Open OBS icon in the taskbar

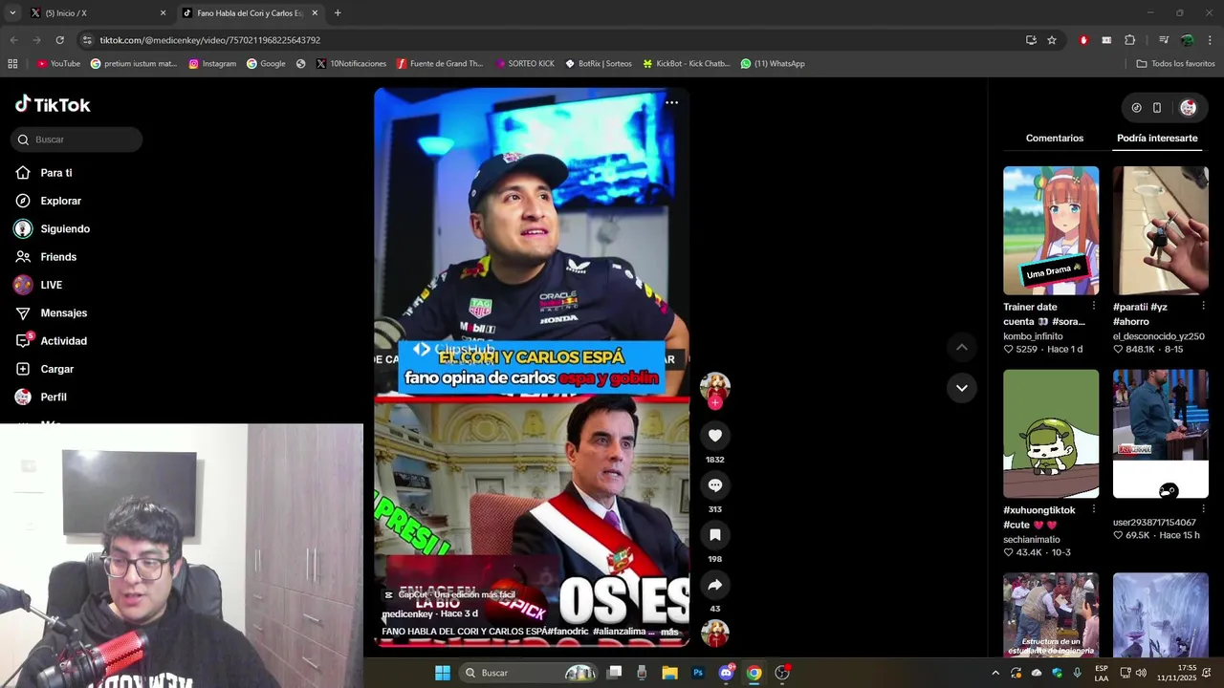pyautogui.click(x=782, y=673)
